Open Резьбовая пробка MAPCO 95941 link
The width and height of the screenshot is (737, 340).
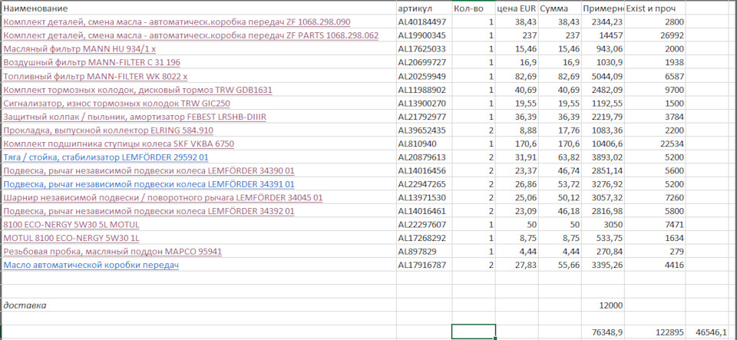[112, 252]
